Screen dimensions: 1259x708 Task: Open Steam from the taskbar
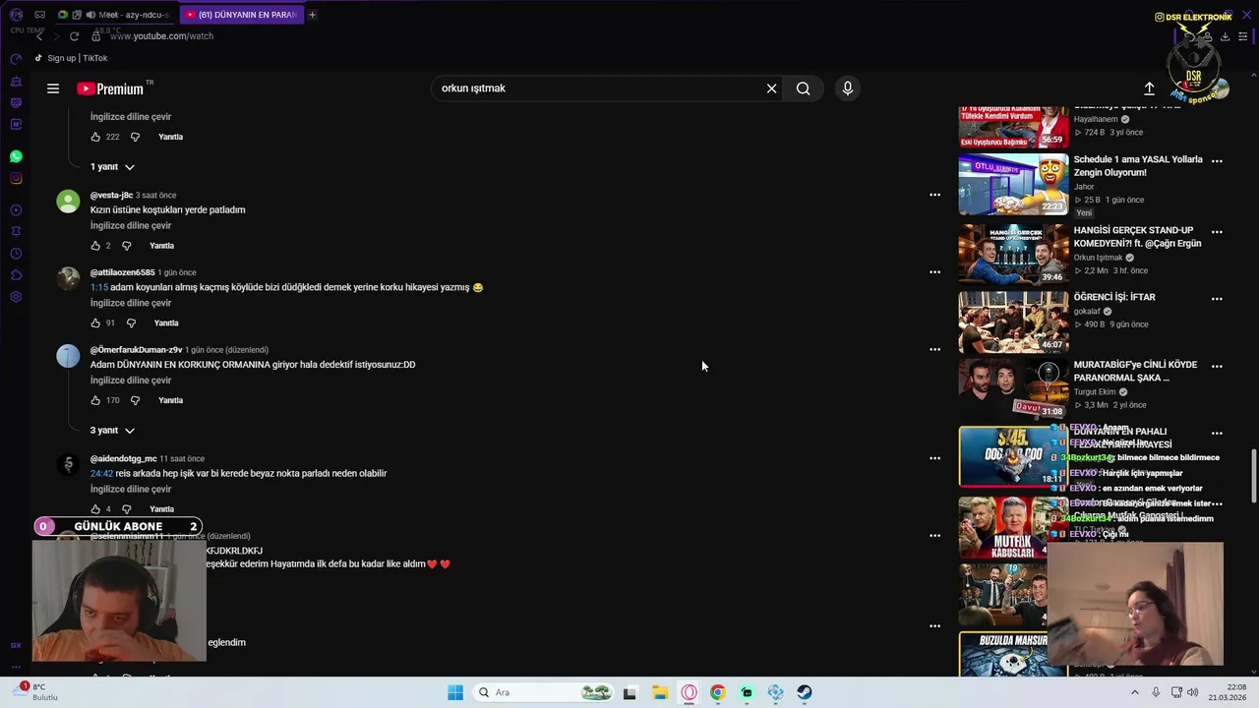pos(805,692)
